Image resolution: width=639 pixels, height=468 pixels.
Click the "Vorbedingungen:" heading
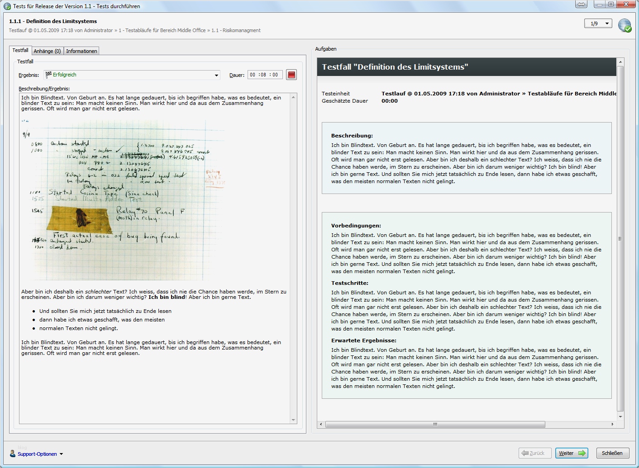click(356, 226)
